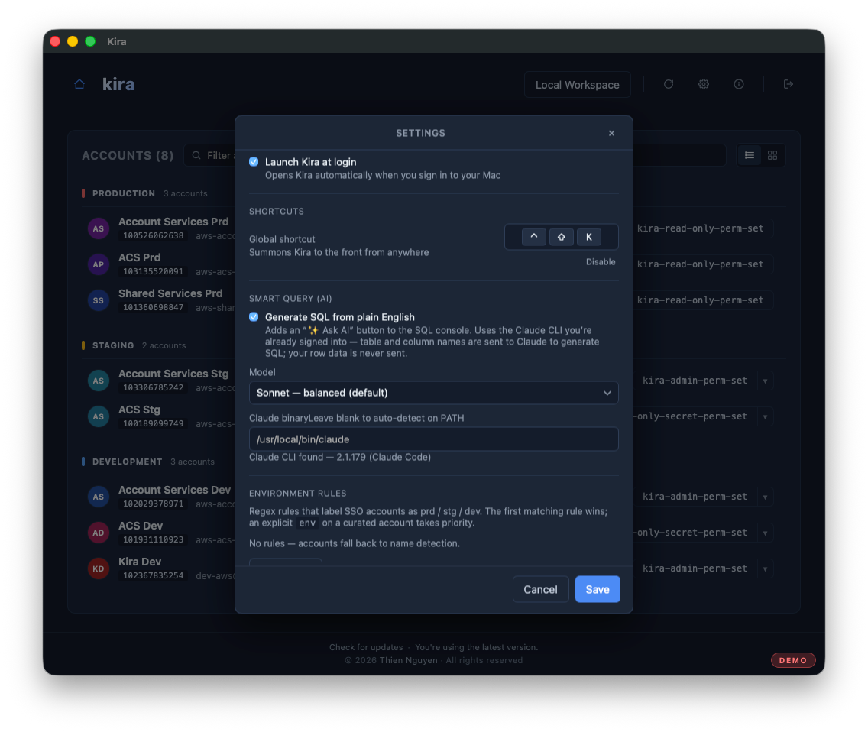This screenshot has width=868, height=732.
Task: Click the KD avatar for Kira Dev
Action: click(99, 568)
